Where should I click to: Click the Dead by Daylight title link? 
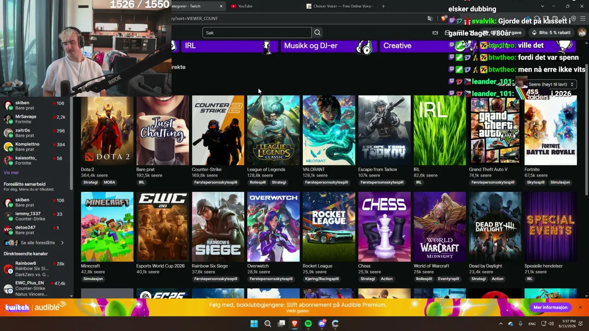pyautogui.click(x=485, y=266)
